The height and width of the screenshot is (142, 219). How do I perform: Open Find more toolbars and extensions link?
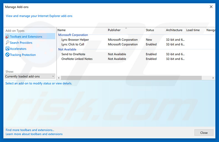coord(30,130)
